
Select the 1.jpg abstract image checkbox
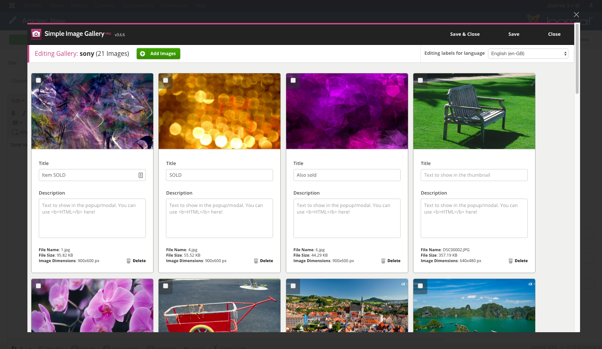coord(38,80)
